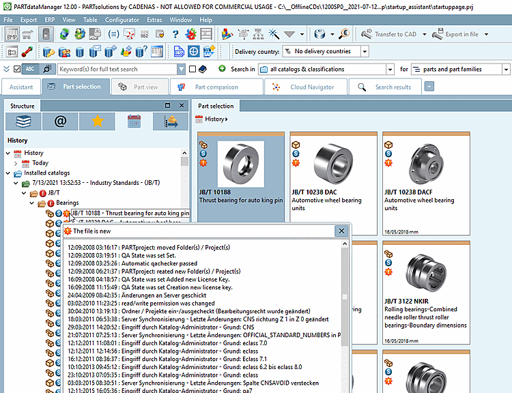Click the BMP export toolbar icon
Screen dimensions: 512x393
(x=12, y=34)
